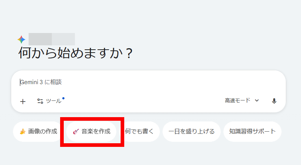
Task: Choose the 何でも書く suggestion chip
Action: click(139, 132)
